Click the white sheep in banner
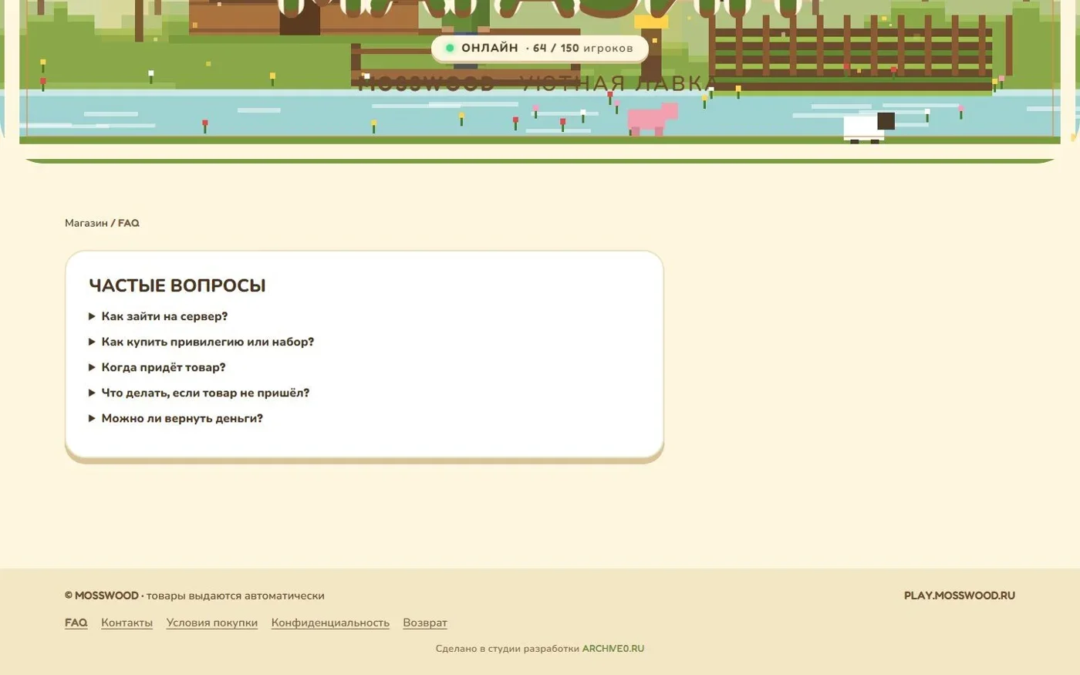 tap(869, 128)
